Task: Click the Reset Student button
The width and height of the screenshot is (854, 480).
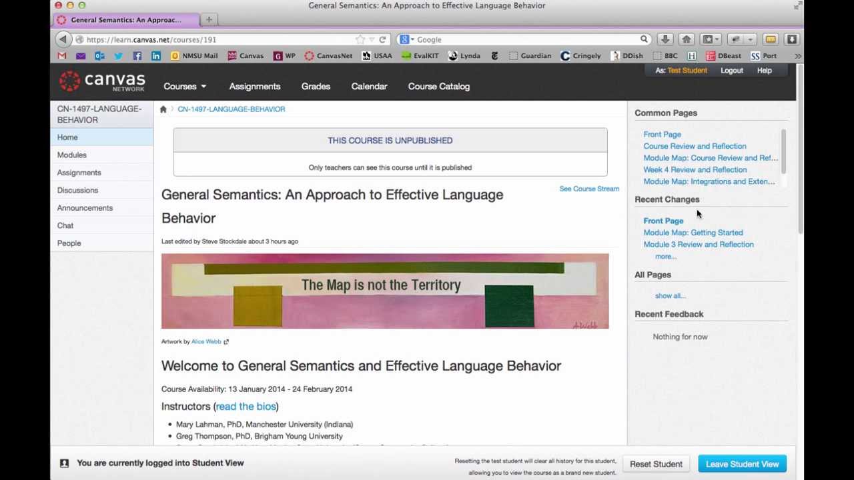Action: [656, 464]
